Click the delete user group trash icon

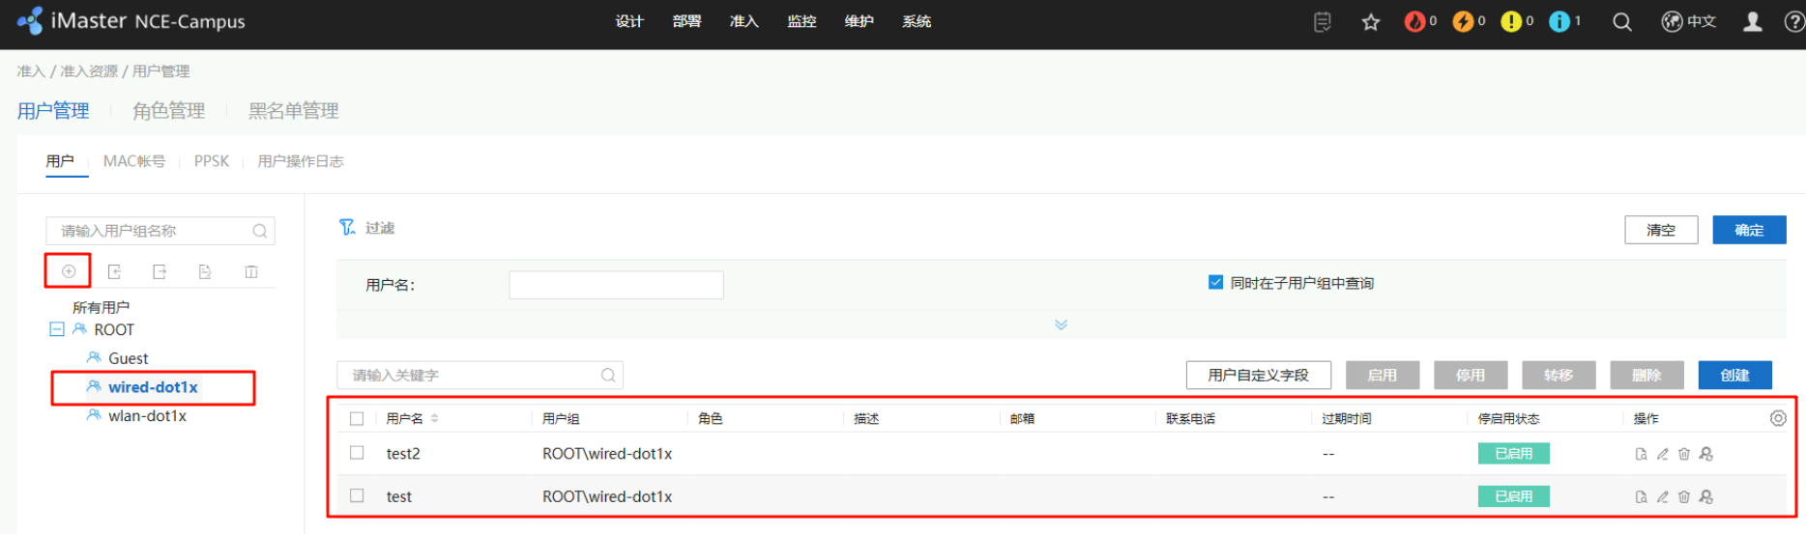point(251,272)
